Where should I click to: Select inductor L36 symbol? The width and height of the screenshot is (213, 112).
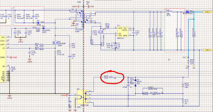(x=169, y=12)
